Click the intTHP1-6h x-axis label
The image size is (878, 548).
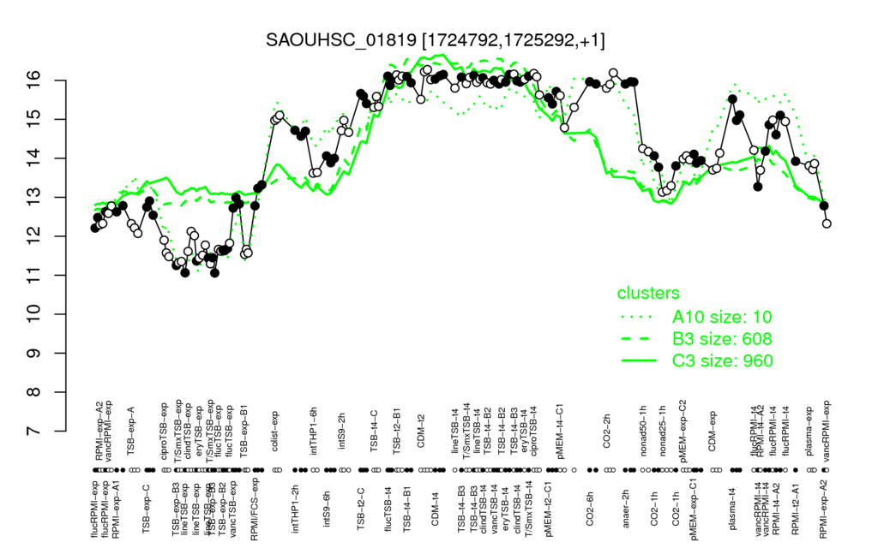(314, 430)
